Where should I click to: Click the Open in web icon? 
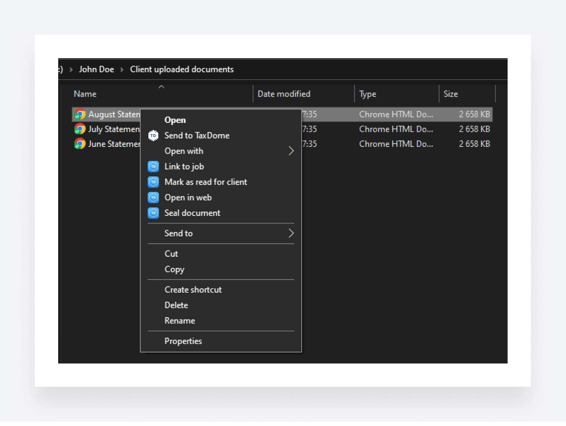153,197
